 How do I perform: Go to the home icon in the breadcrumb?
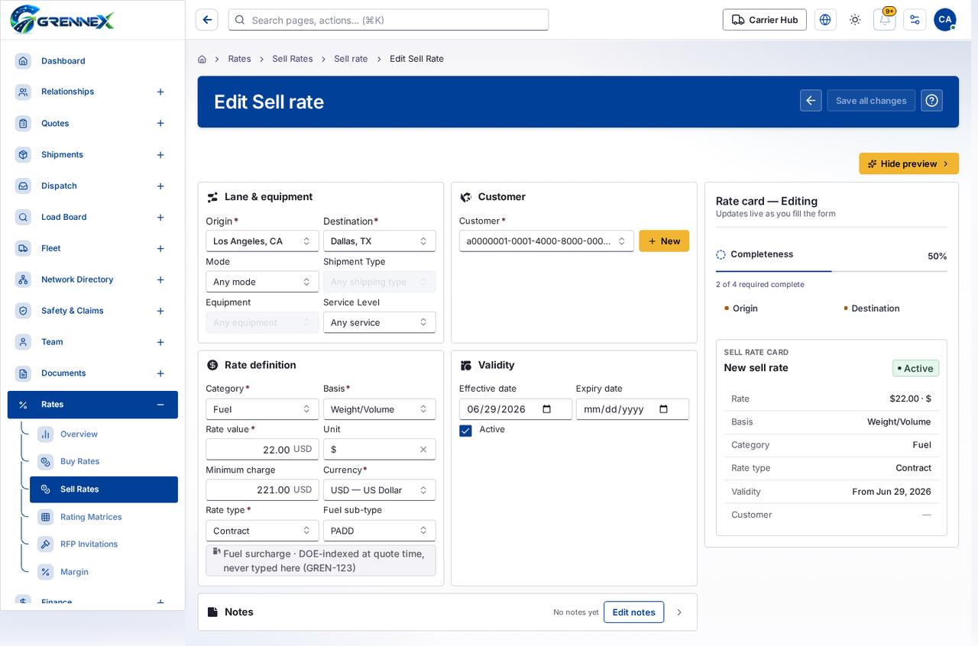tap(202, 59)
